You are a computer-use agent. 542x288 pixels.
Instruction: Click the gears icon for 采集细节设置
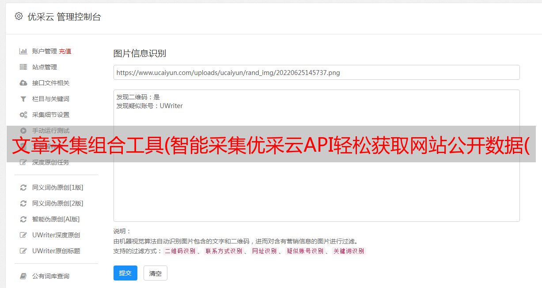pyautogui.click(x=23, y=115)
